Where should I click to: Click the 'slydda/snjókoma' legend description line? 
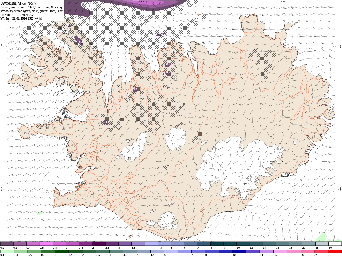(x=32, y=11)
